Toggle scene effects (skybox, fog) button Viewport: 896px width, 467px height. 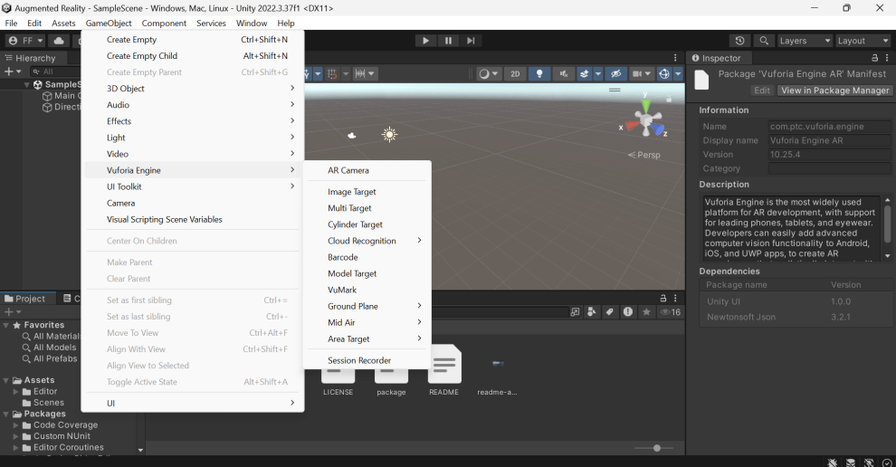click(x=584, y=73)
